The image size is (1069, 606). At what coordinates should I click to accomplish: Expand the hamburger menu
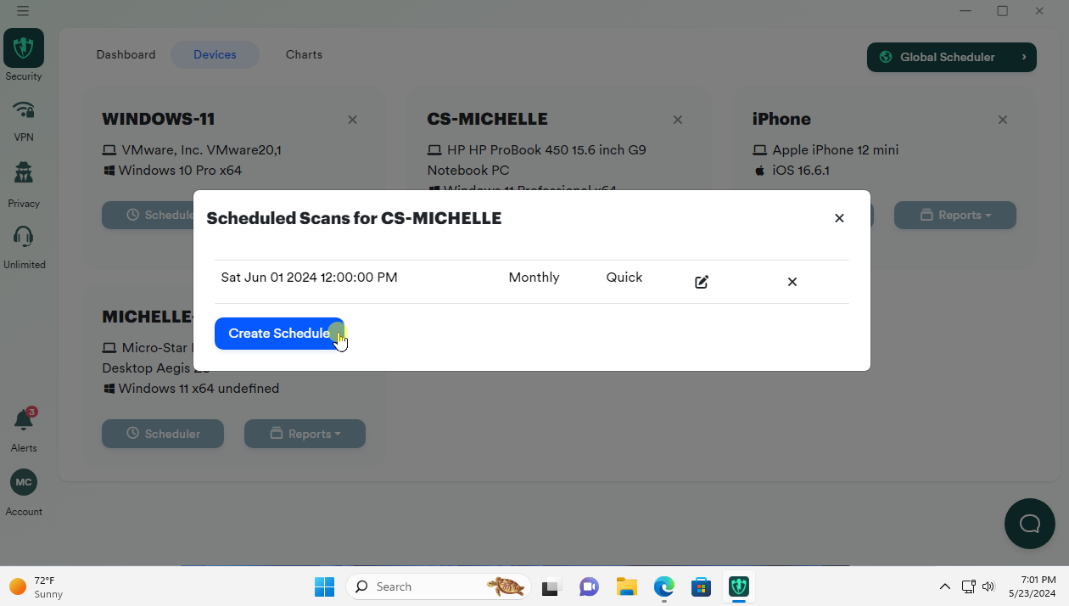[23, 11]
